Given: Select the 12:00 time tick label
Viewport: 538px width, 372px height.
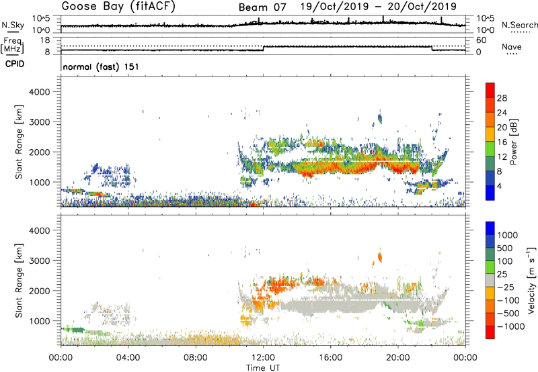Looking at the screenshot, I should (263, 358).
